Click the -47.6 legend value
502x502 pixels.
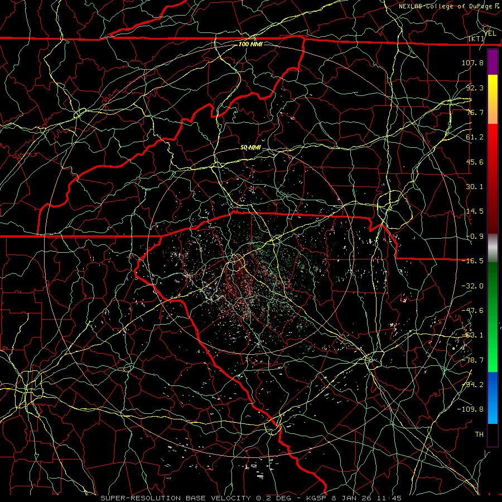click(x=472, y=311)
